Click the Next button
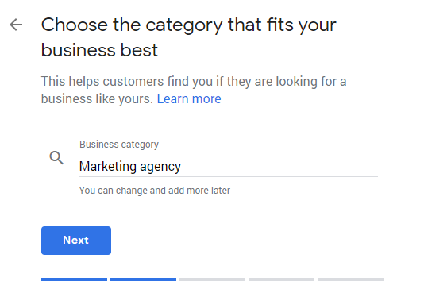This screenshot has height=297, width=424. click(76, 241)
